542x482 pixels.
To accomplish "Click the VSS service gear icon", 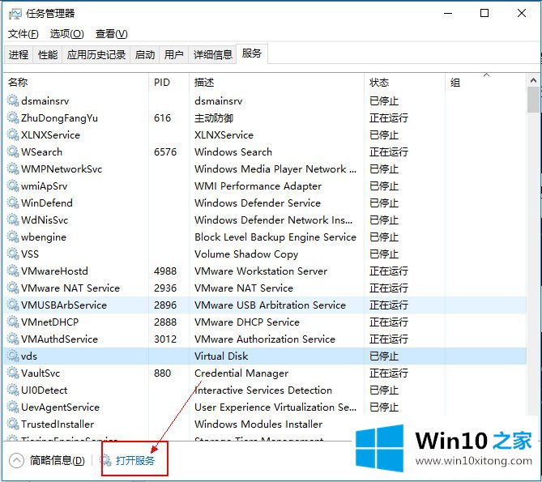I will tap(13, 254).
